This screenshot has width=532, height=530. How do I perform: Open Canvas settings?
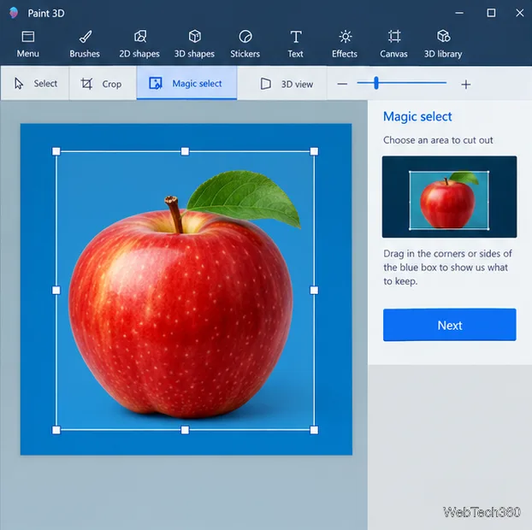click(x=394, y=44)
